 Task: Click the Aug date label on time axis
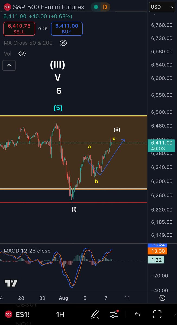pyautogui.click(x=63, y=298)
